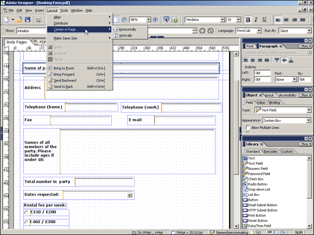This screenshot has height=235, width=314.
Task: Open the First indent None dropdown
Action: tap(294, 79)
